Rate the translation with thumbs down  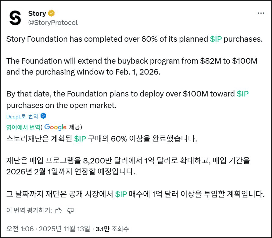pyautogui.click(x=70, y=210)
